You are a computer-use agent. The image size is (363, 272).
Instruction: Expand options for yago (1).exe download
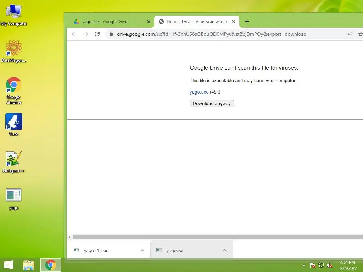[x=142, y=250]
